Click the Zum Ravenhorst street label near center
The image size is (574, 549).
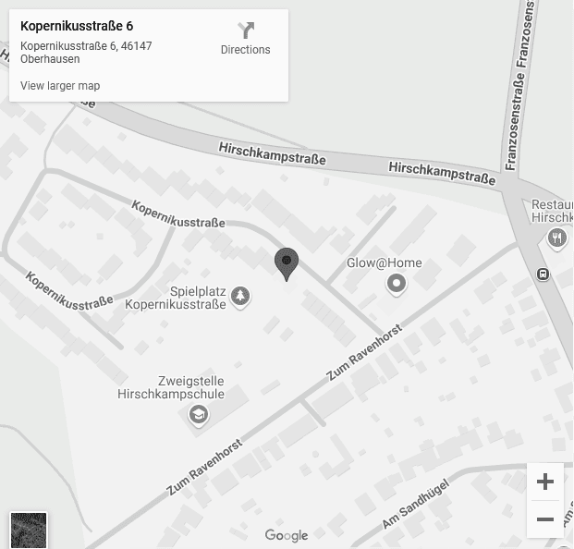364,352
